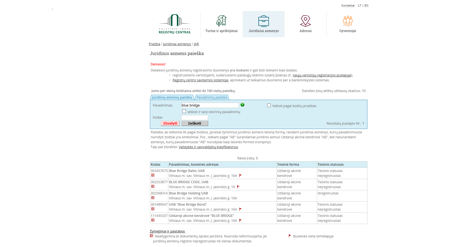
Task: Click document icon under code 302253877
Action: (153, 186)
